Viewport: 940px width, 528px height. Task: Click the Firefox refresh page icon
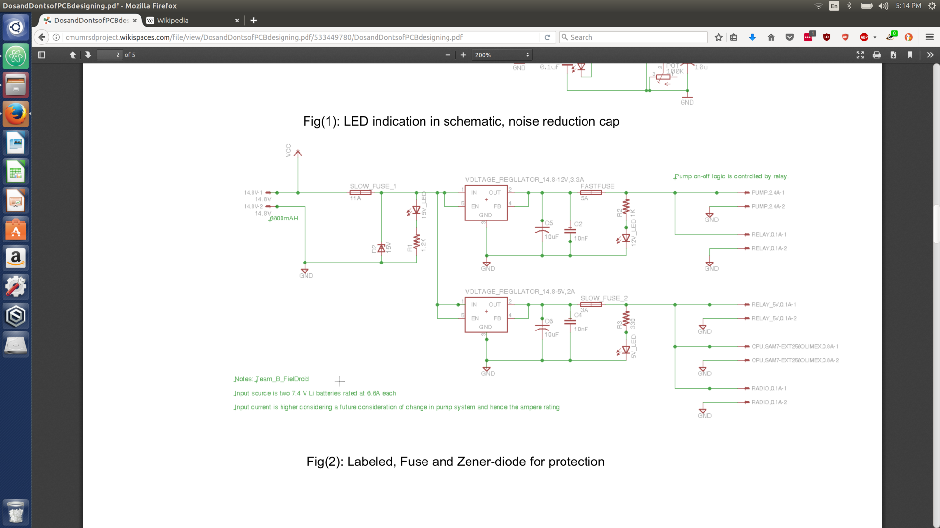[547, 37]
